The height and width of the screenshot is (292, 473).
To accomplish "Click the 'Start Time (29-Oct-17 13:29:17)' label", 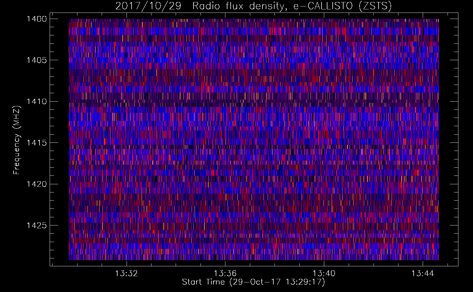I will click(x=253, y=282).
